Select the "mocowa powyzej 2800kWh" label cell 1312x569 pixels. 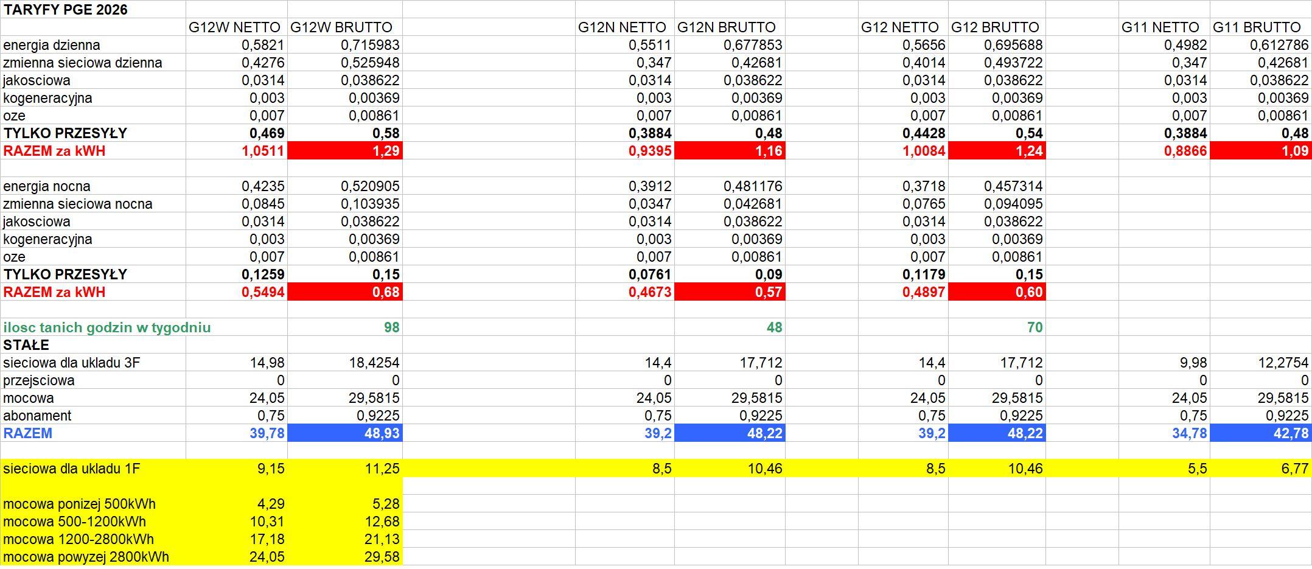[x=86, y=557]
